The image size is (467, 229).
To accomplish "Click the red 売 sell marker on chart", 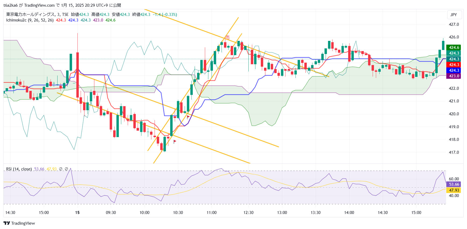I will coord(227,37).
